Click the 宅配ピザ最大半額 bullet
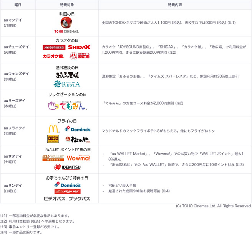Screen dimensions: 252x235 point(122,185)
